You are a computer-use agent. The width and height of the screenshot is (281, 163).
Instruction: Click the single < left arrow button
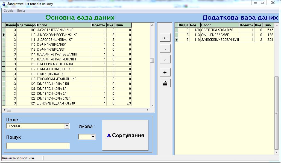[x=165, y=48]
